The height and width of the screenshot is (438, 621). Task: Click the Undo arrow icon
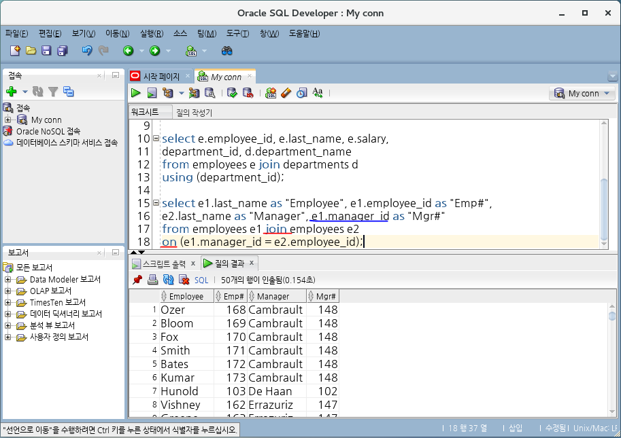coord(87,51)
